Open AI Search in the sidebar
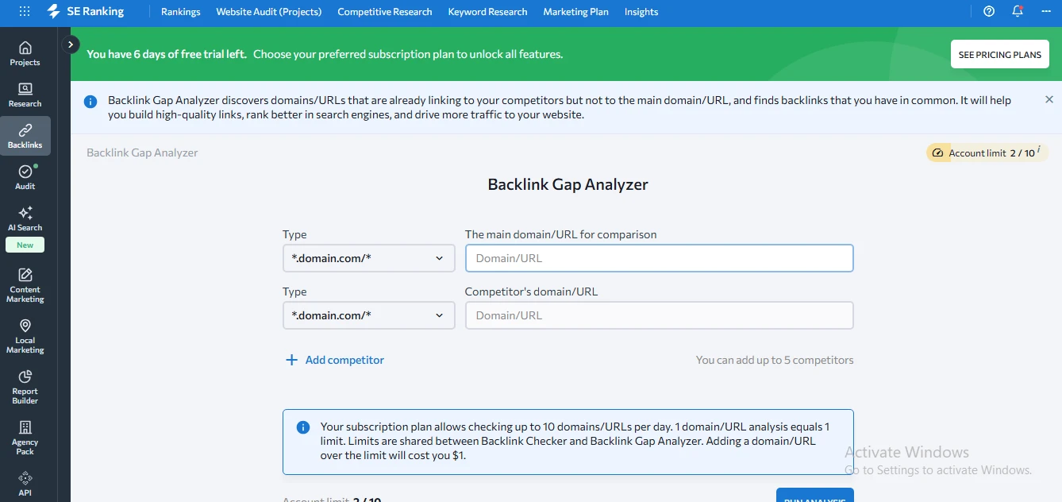The width and height of the screenshot is (1062, 502). coord(25,218)
